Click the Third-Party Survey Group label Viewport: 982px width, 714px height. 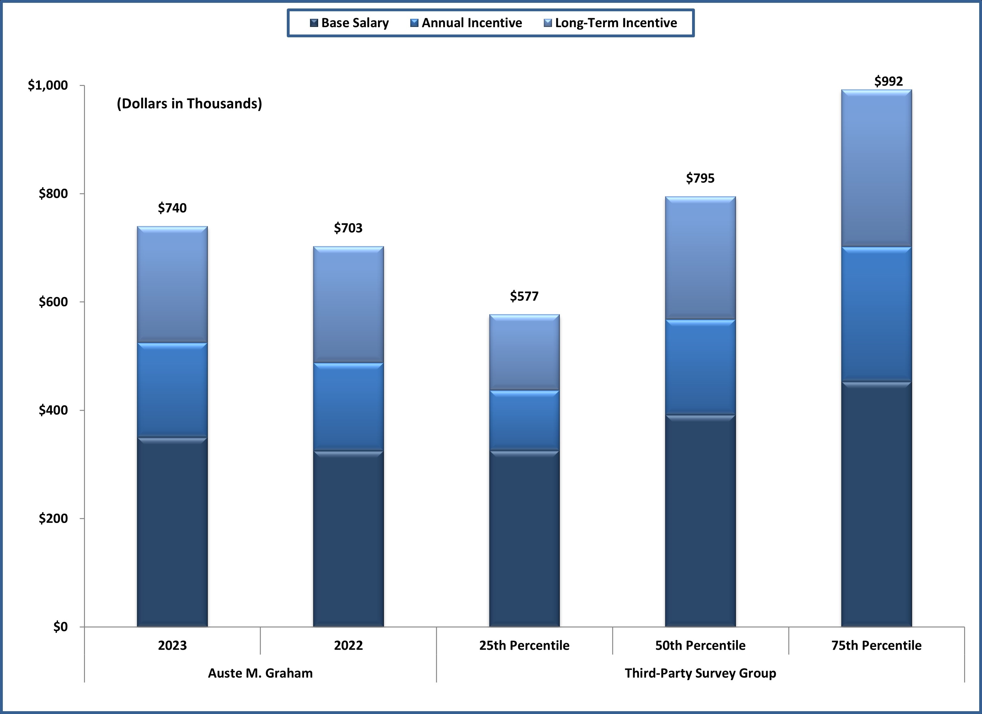point(700,673)
